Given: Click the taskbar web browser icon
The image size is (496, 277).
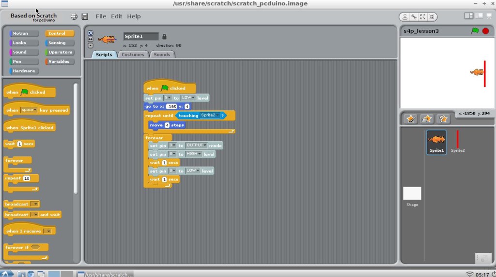Looking at the screenshot, I should 31,274.
